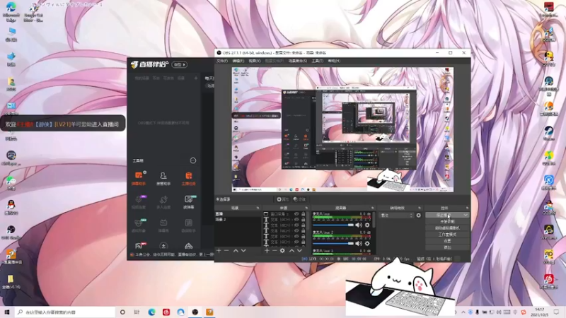This screenshot has height=318, width=566.
Task: Move the source up with the 来源 panel up arrow
Action: (x=291, y=251)
